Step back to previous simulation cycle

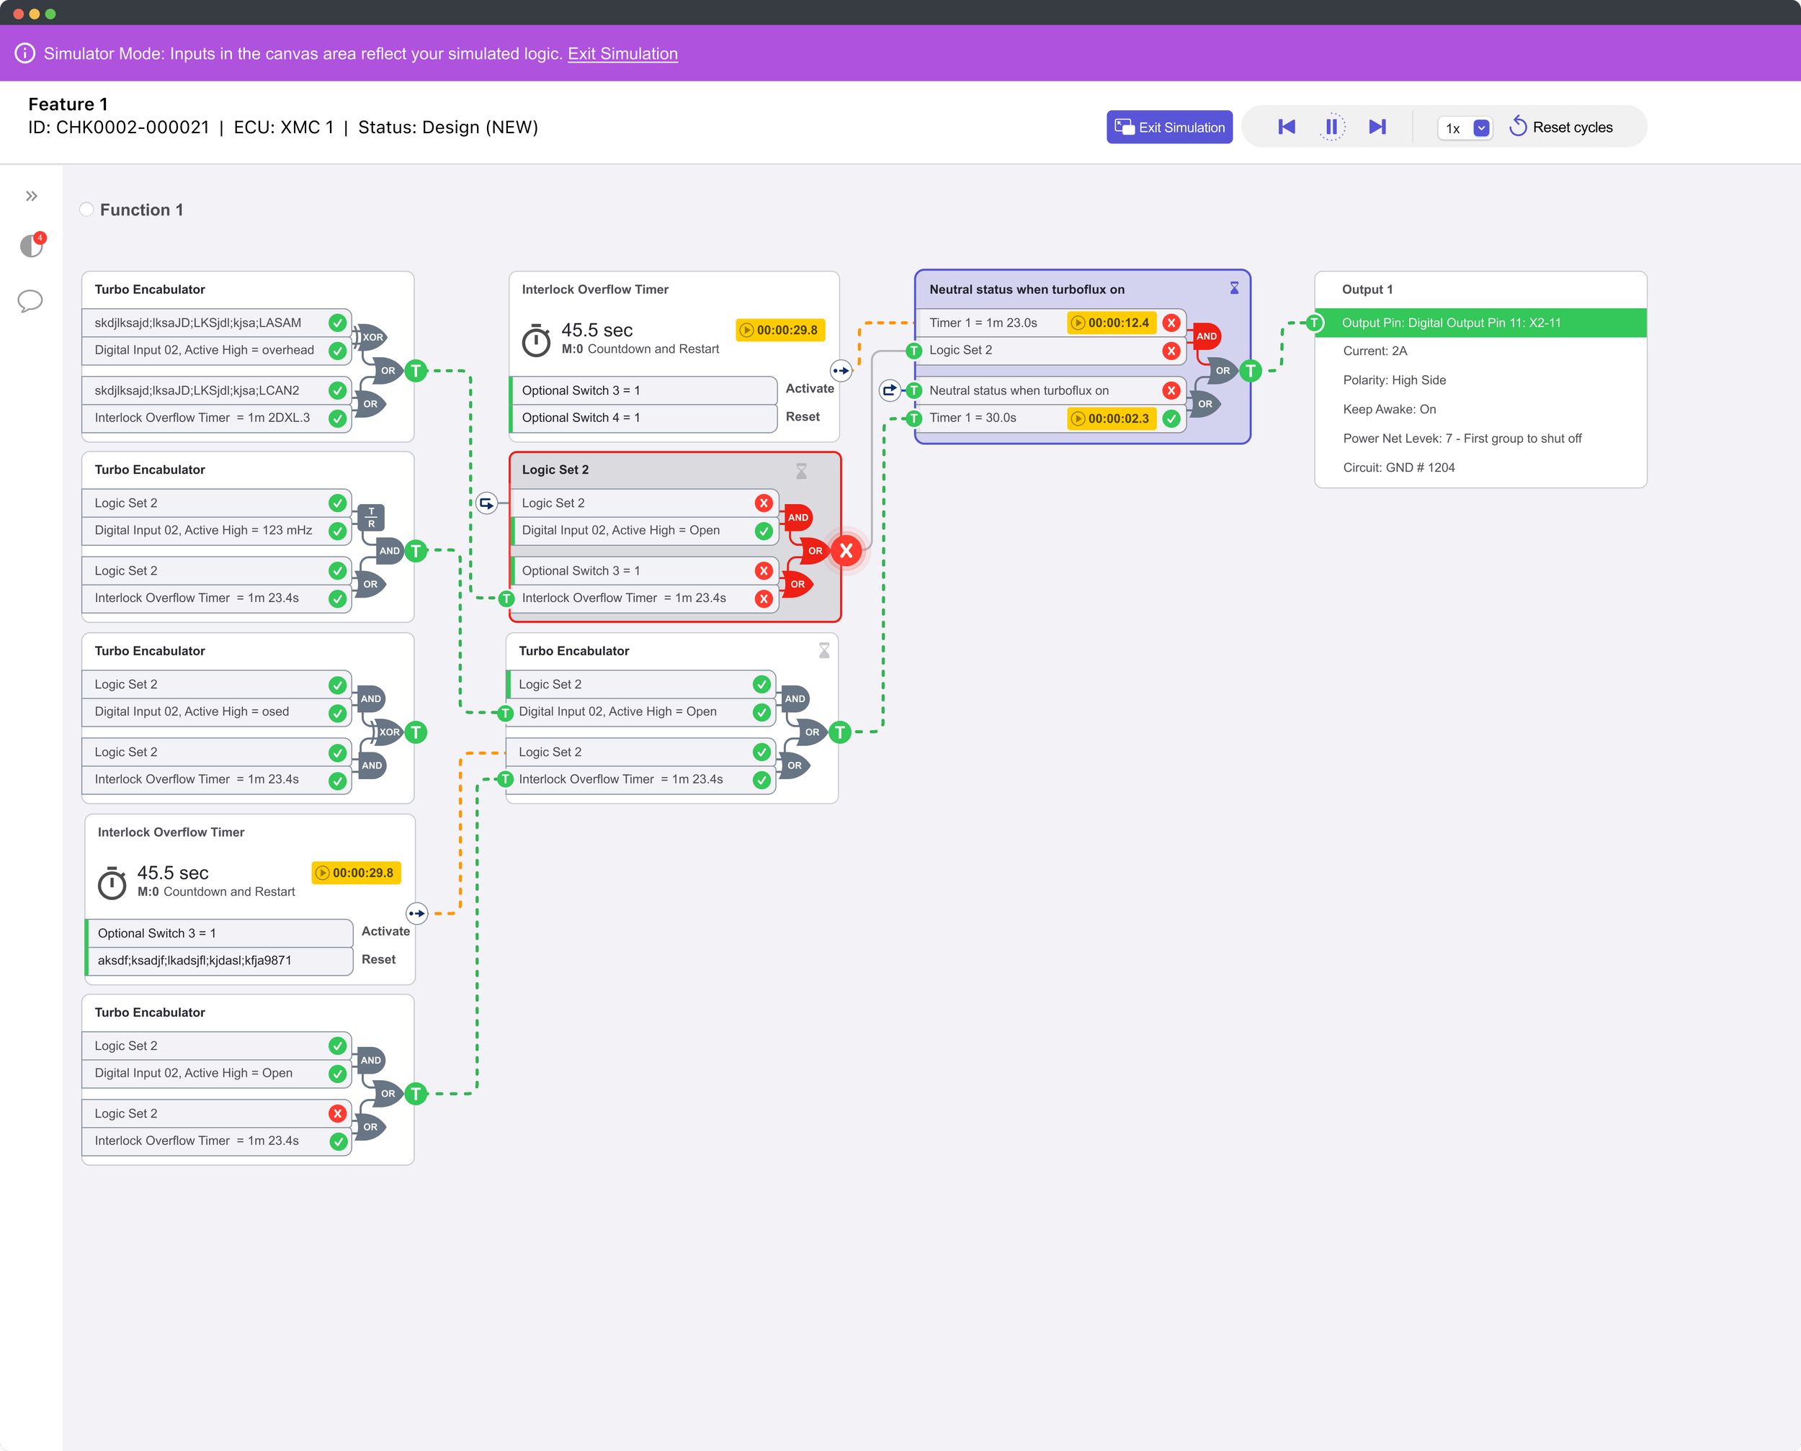pos(1286,127)
